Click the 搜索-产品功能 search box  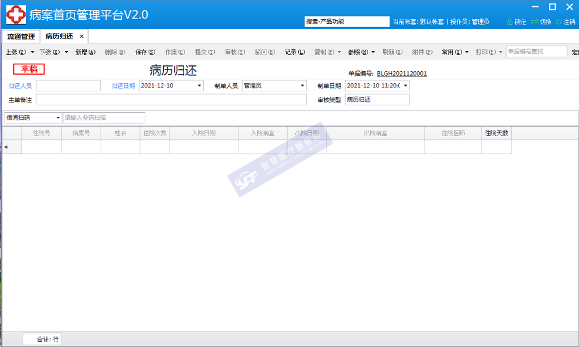347,21
